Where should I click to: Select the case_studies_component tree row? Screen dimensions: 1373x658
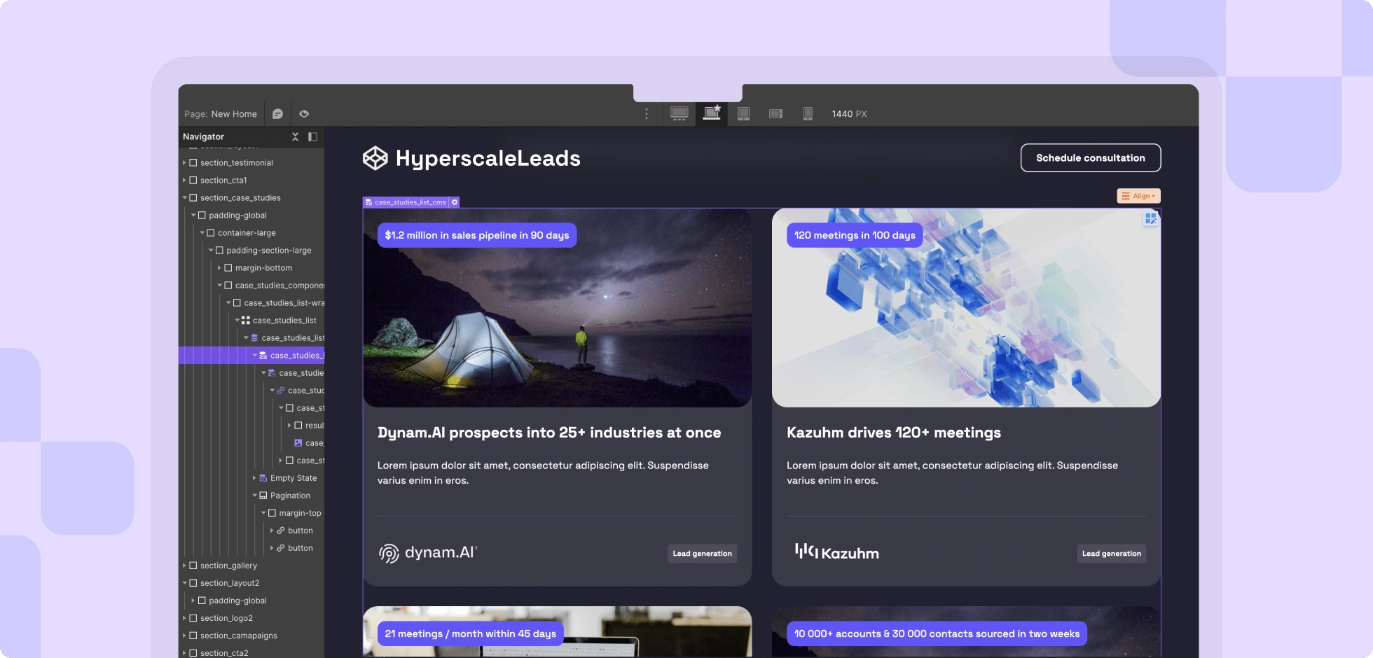click(251, 286)
